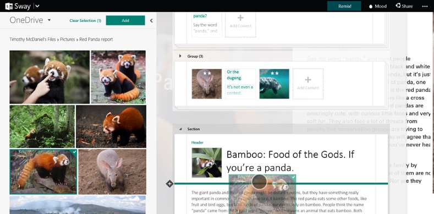Viewport: 434px width, 214px height.
Task: Open the Mood menu
Action: coord(378,6)
